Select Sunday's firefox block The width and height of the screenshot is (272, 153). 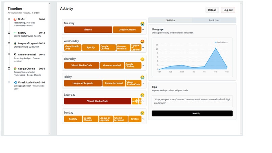pos(135,119)
